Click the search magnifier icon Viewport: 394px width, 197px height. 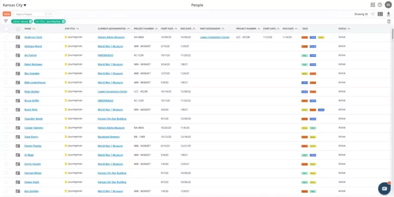pyautogui.click(x=51, y=14)
